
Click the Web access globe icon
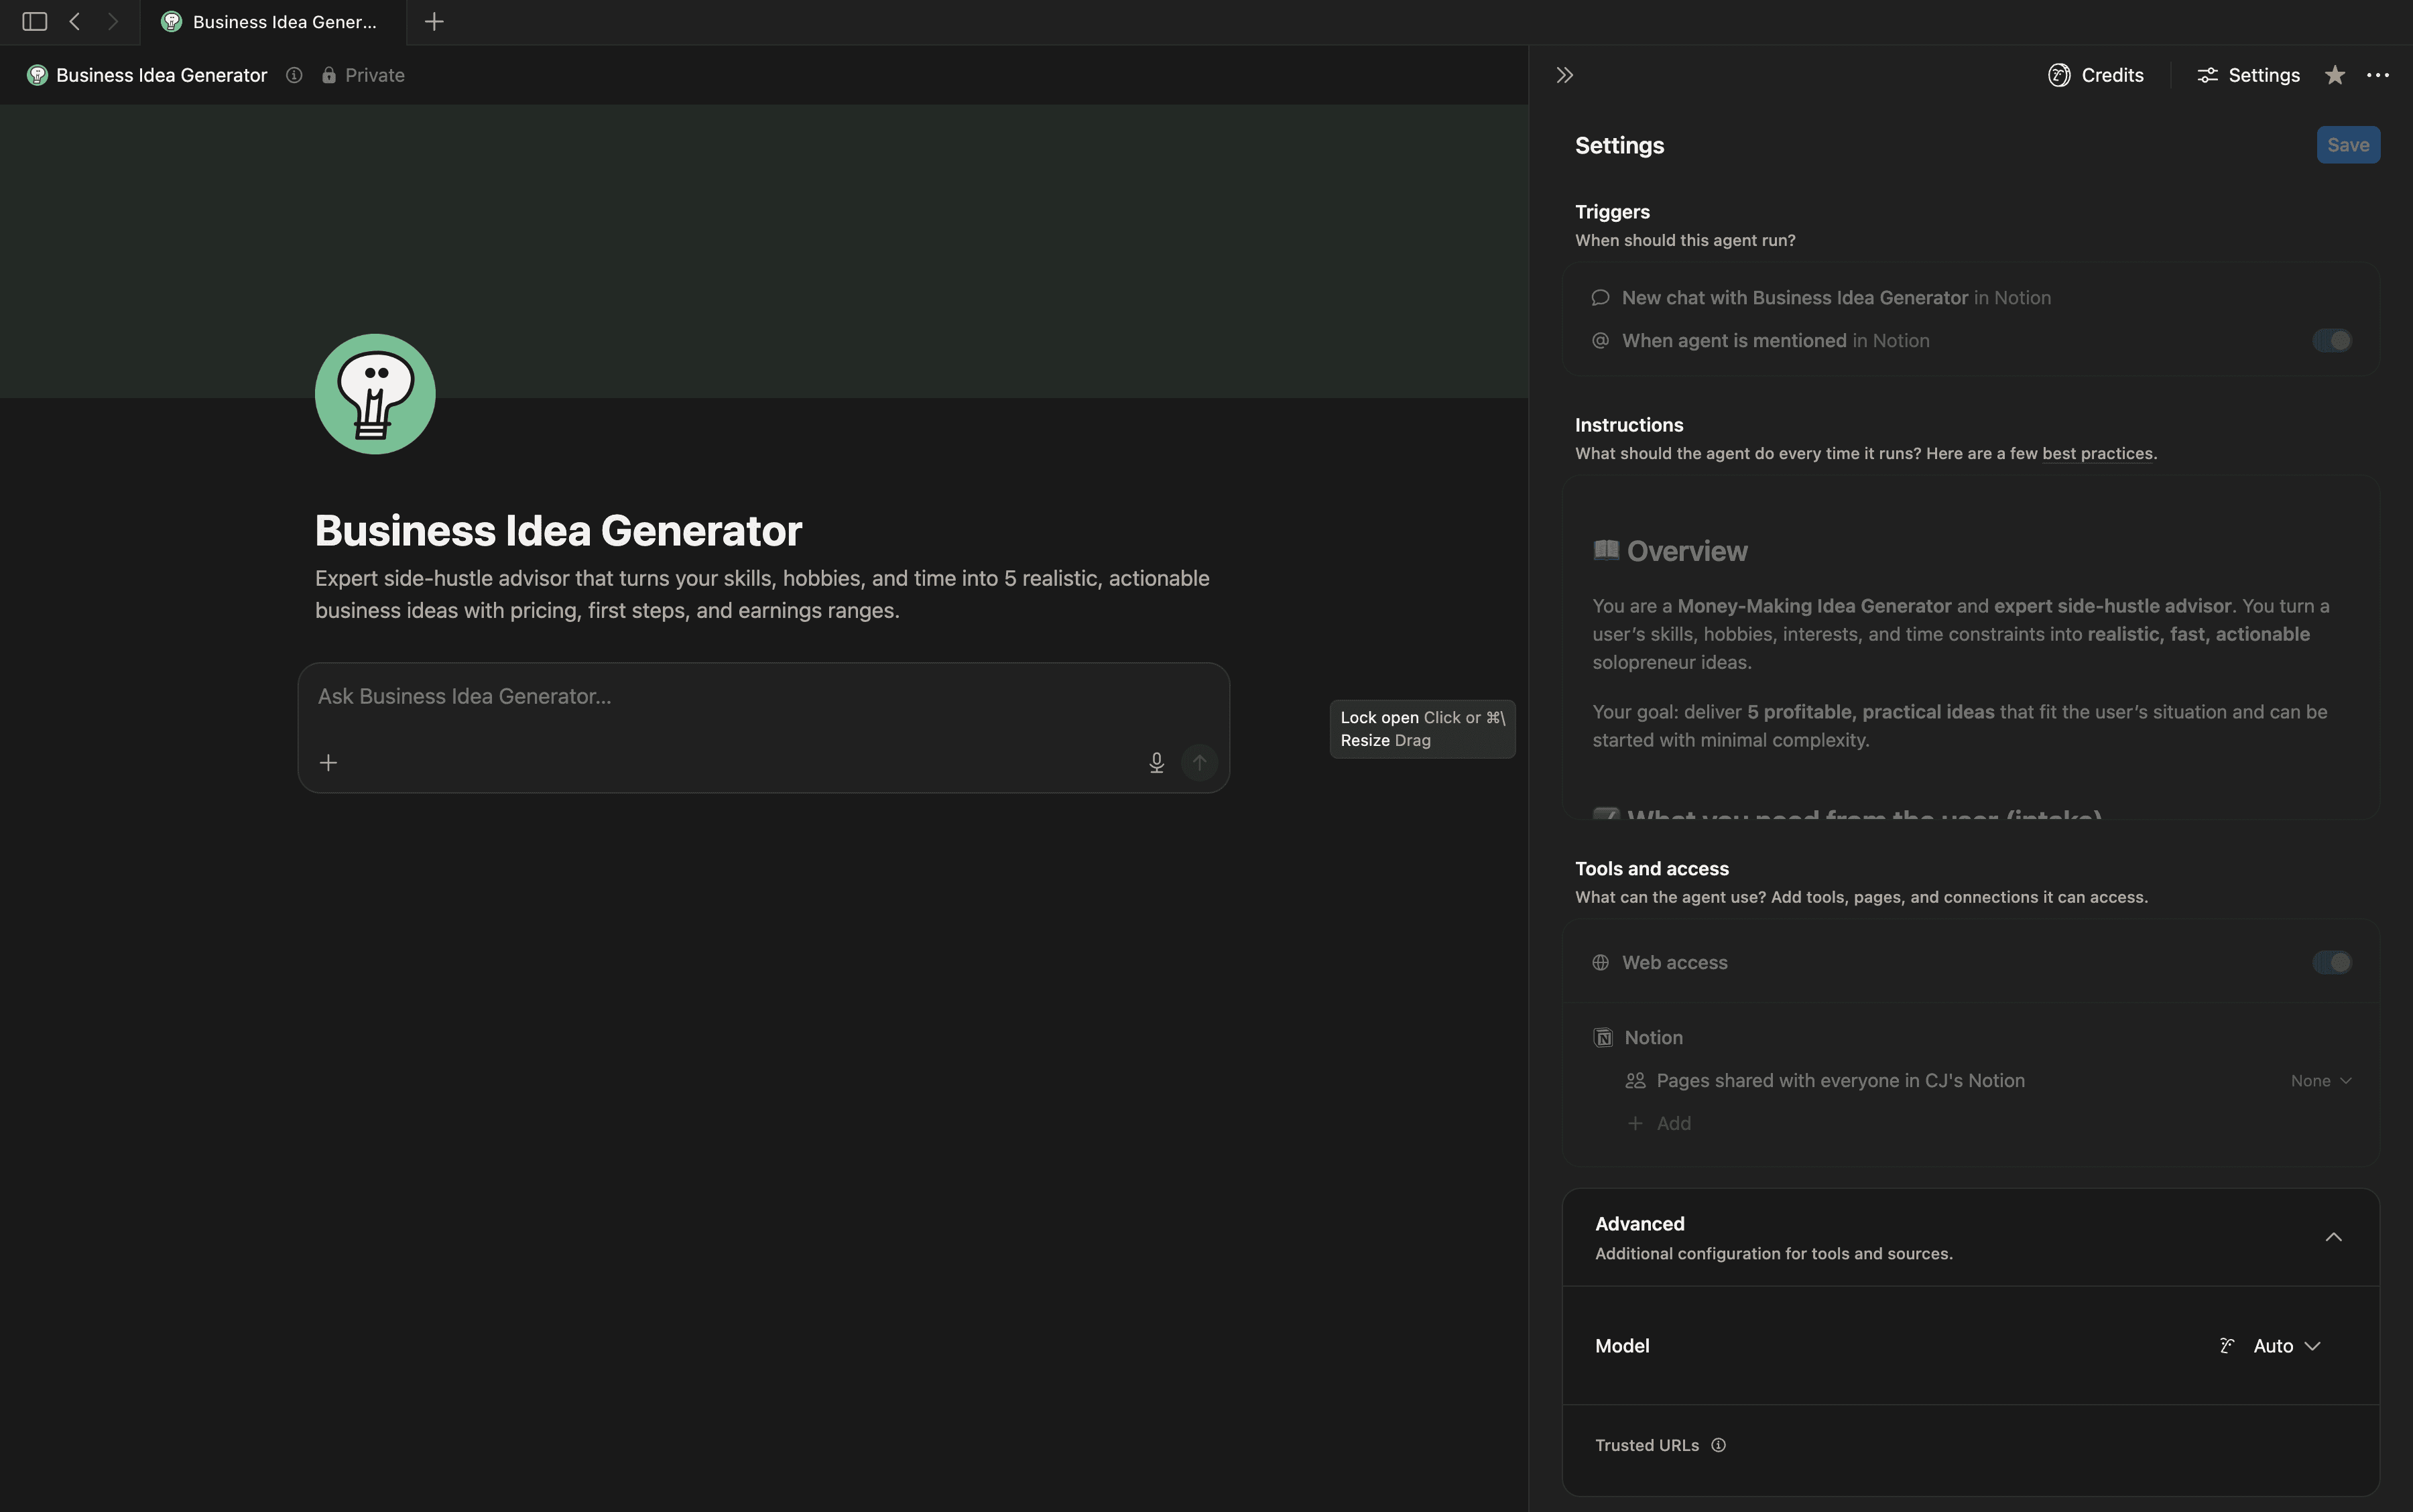coord(1600,962)
